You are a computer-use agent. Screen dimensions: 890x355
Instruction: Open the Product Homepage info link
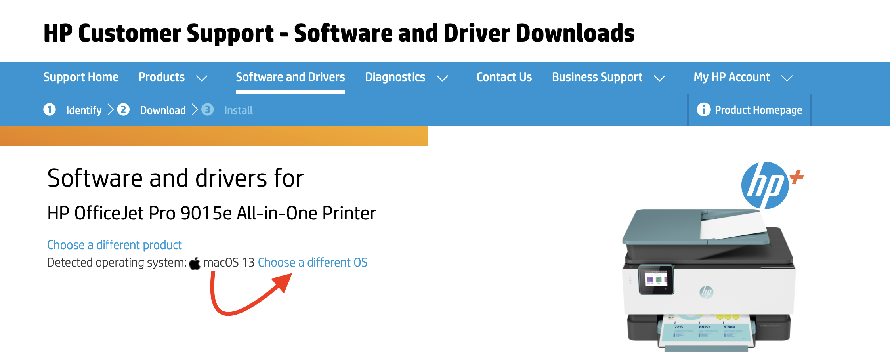(750, 110)
